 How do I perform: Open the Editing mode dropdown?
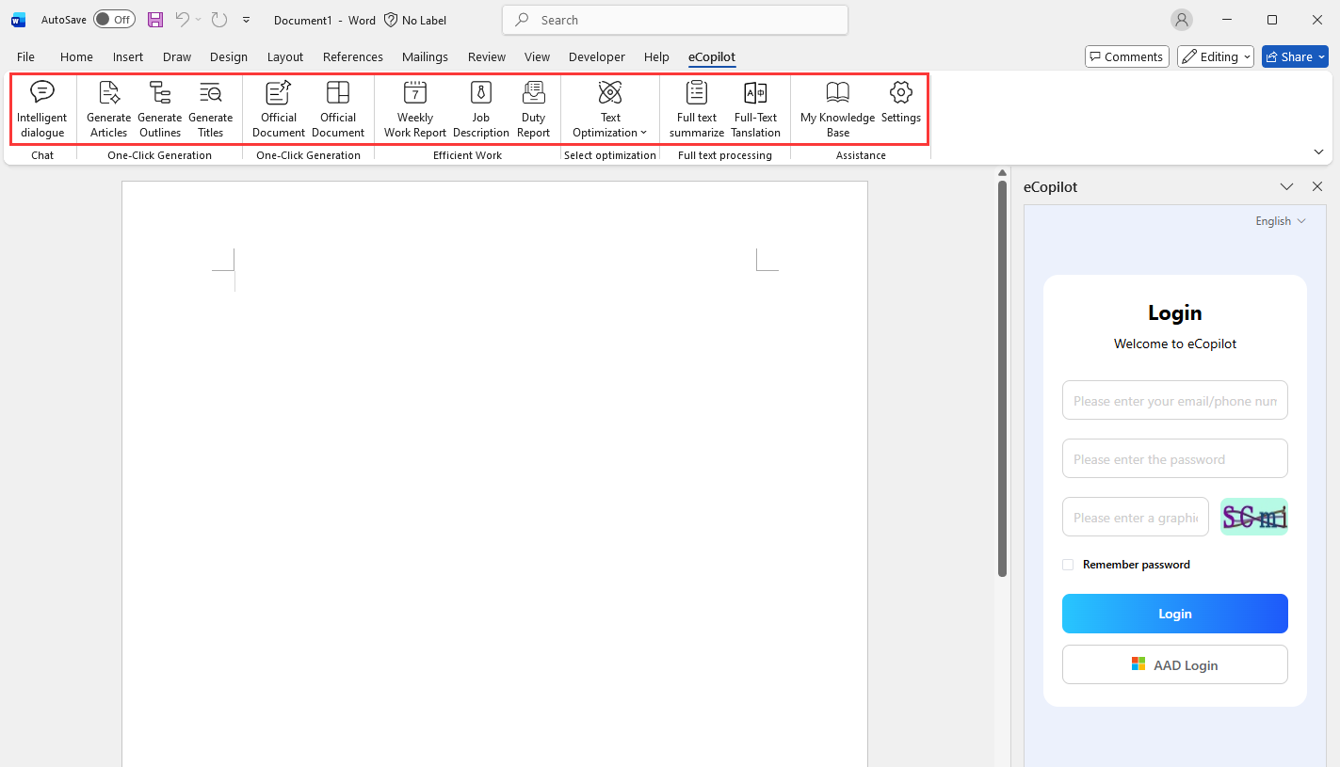tap(1216, 56)
